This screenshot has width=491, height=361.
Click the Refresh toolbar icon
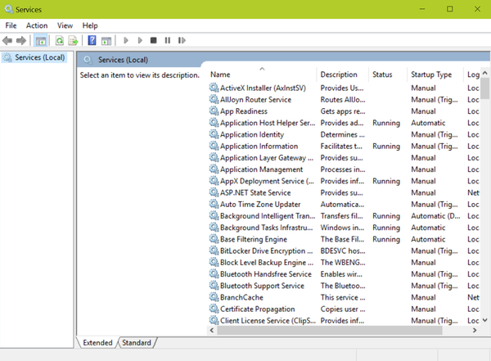(59, 40)
